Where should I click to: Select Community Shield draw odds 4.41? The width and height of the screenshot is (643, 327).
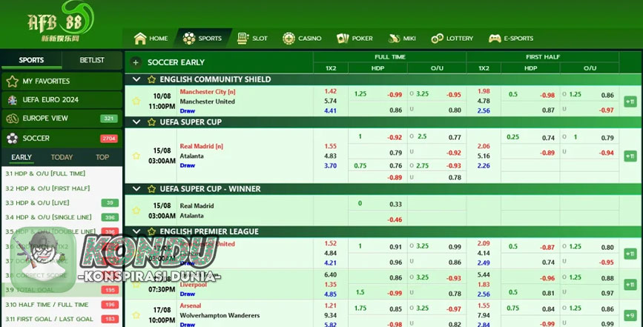click(x=331, y=110)
